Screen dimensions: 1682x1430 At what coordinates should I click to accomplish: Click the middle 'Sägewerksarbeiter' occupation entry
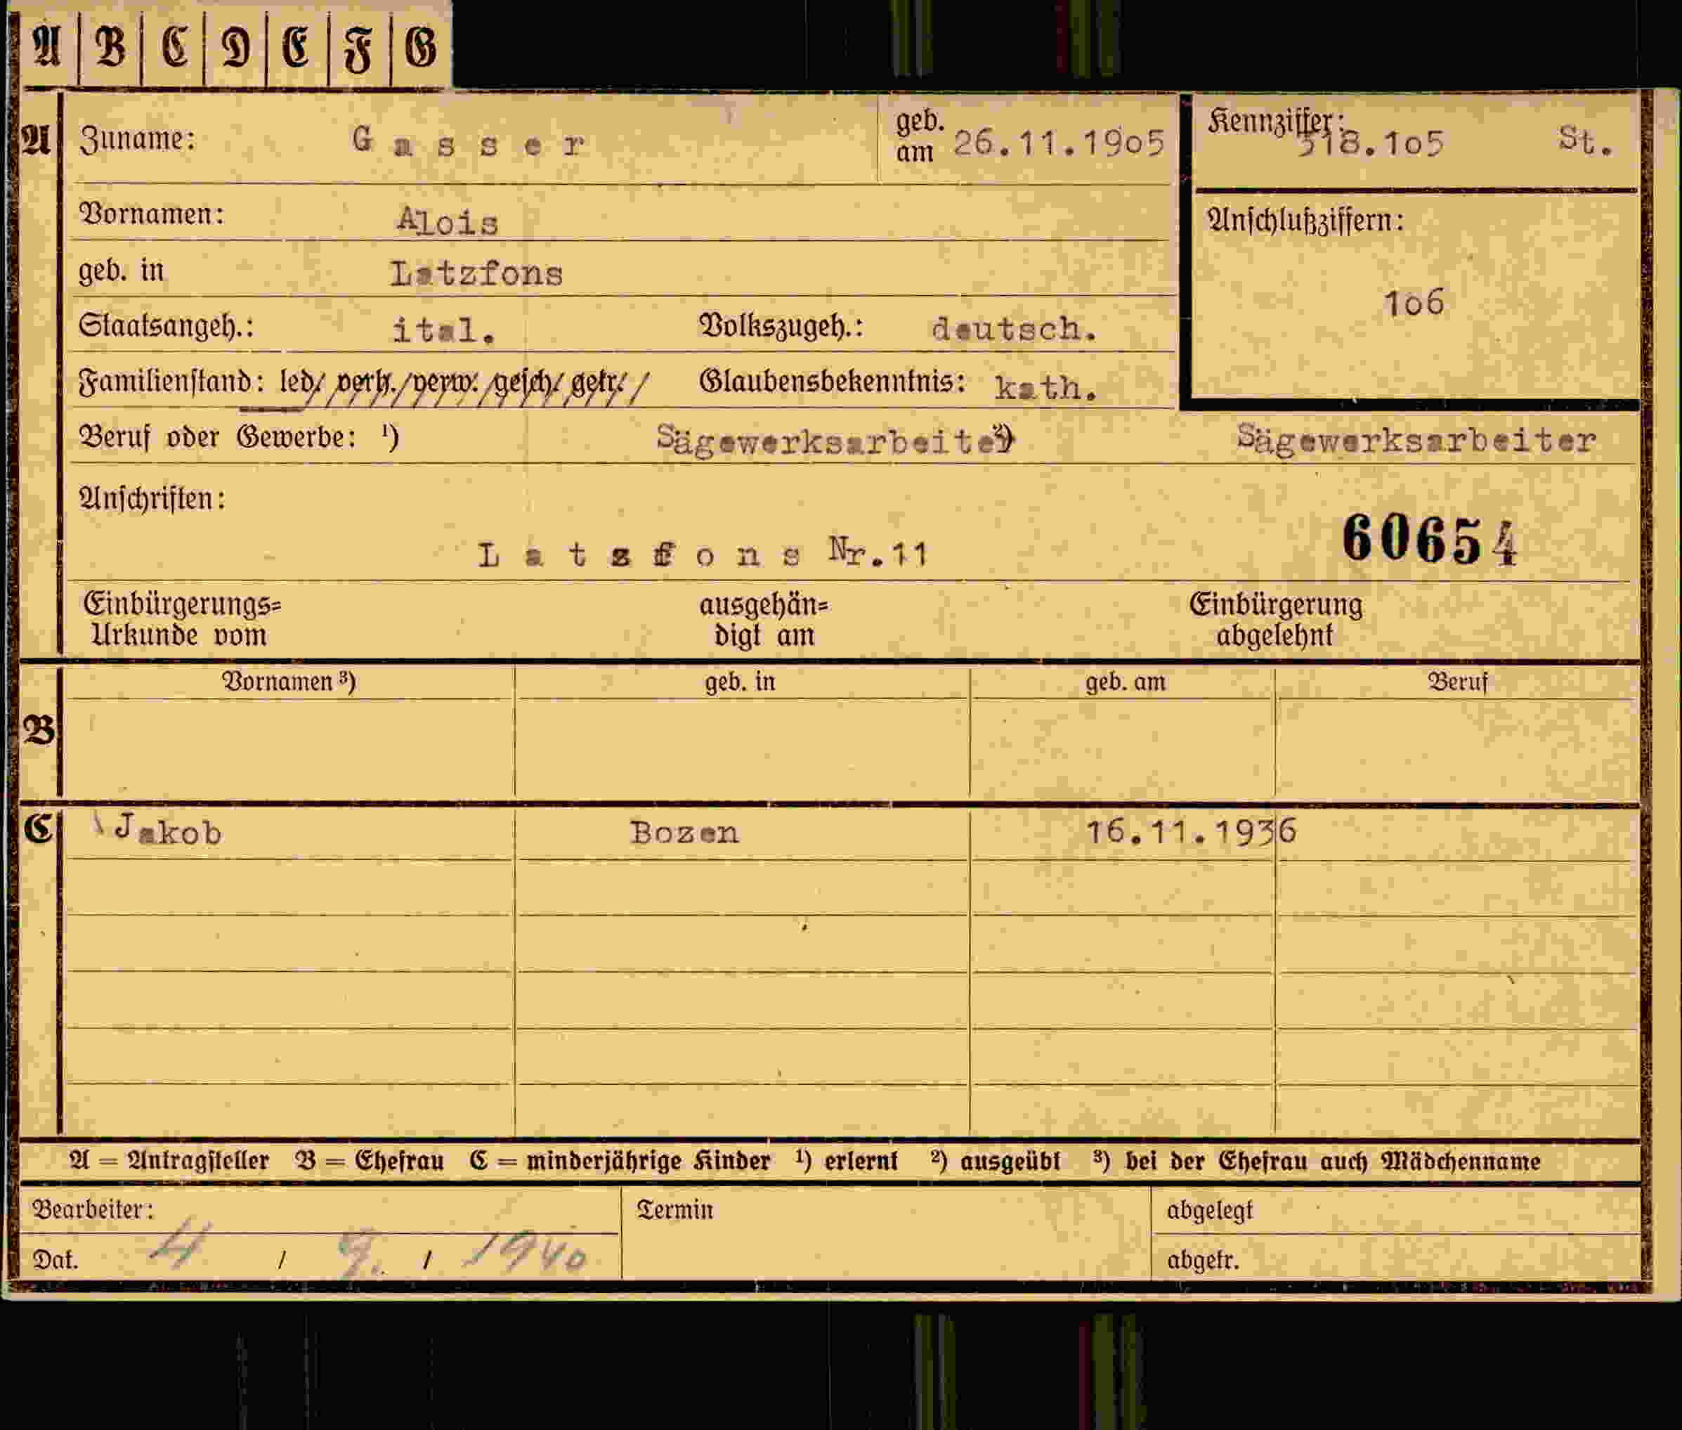click(834, 440)
